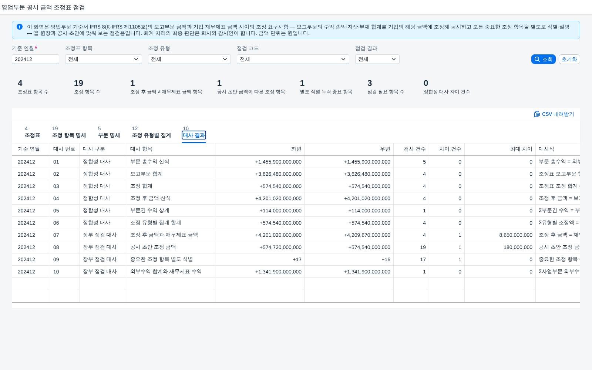Click the CSV 내려받기 export button
This screenshot has height=370, width=592.
coord(554,114)
